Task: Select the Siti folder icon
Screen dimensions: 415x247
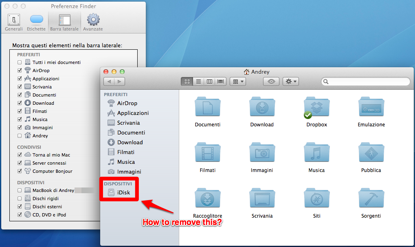Action: 316,198
